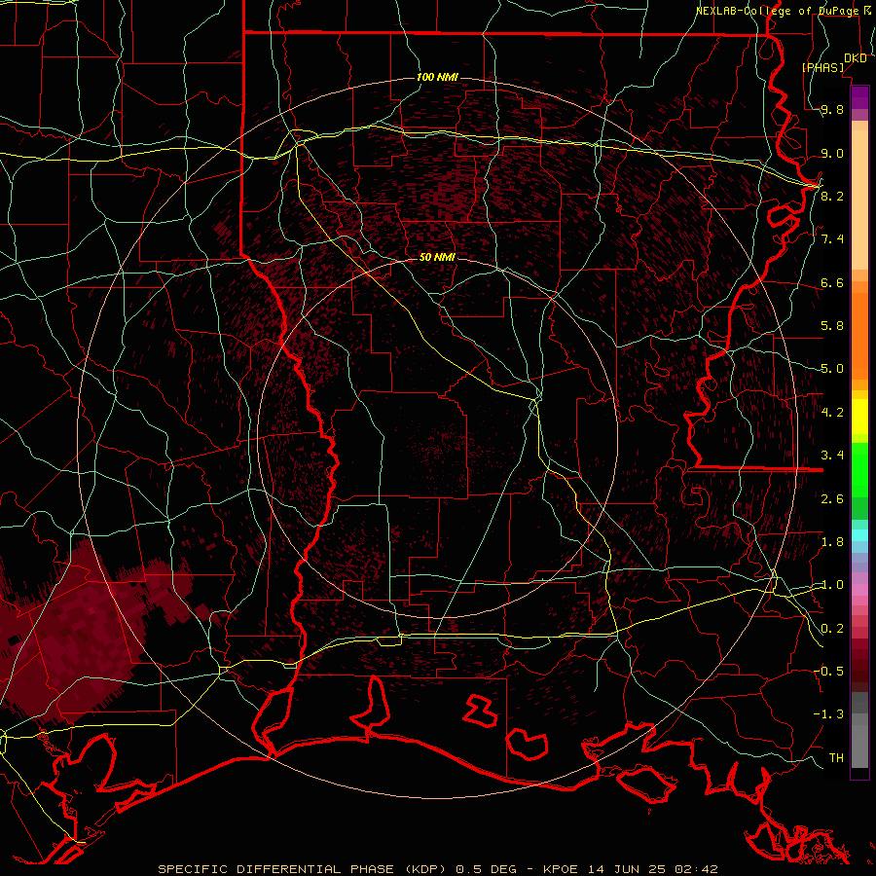Click the 0.2 scale value
This screenshot has width=876, height=876.
click(832, 629)
